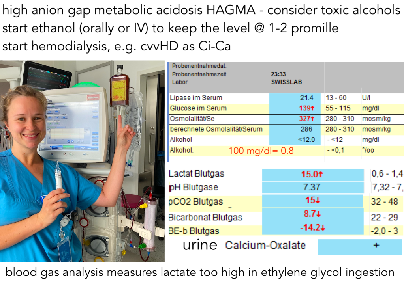
Task: Select the Glucose im Serum value 139
Action: point(306,108)
